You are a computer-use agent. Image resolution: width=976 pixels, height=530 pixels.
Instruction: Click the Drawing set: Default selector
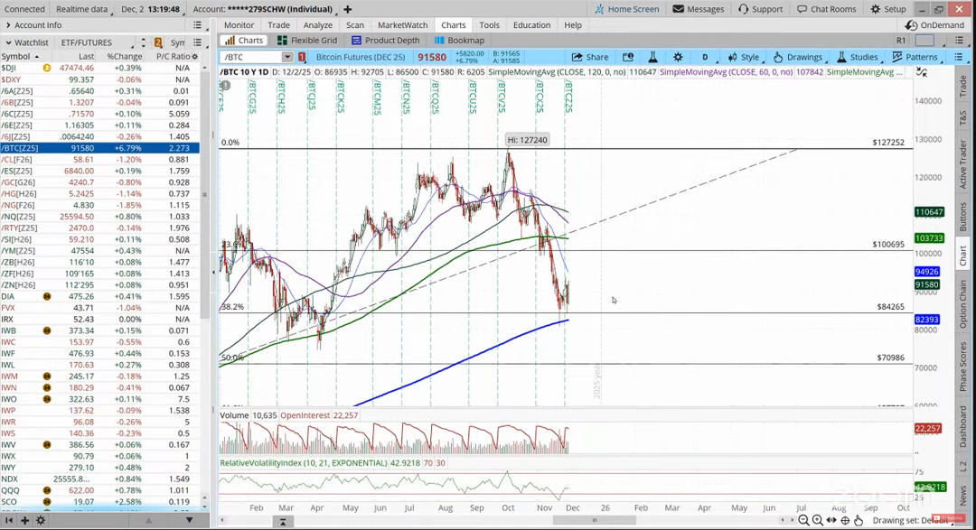[911, 520]
